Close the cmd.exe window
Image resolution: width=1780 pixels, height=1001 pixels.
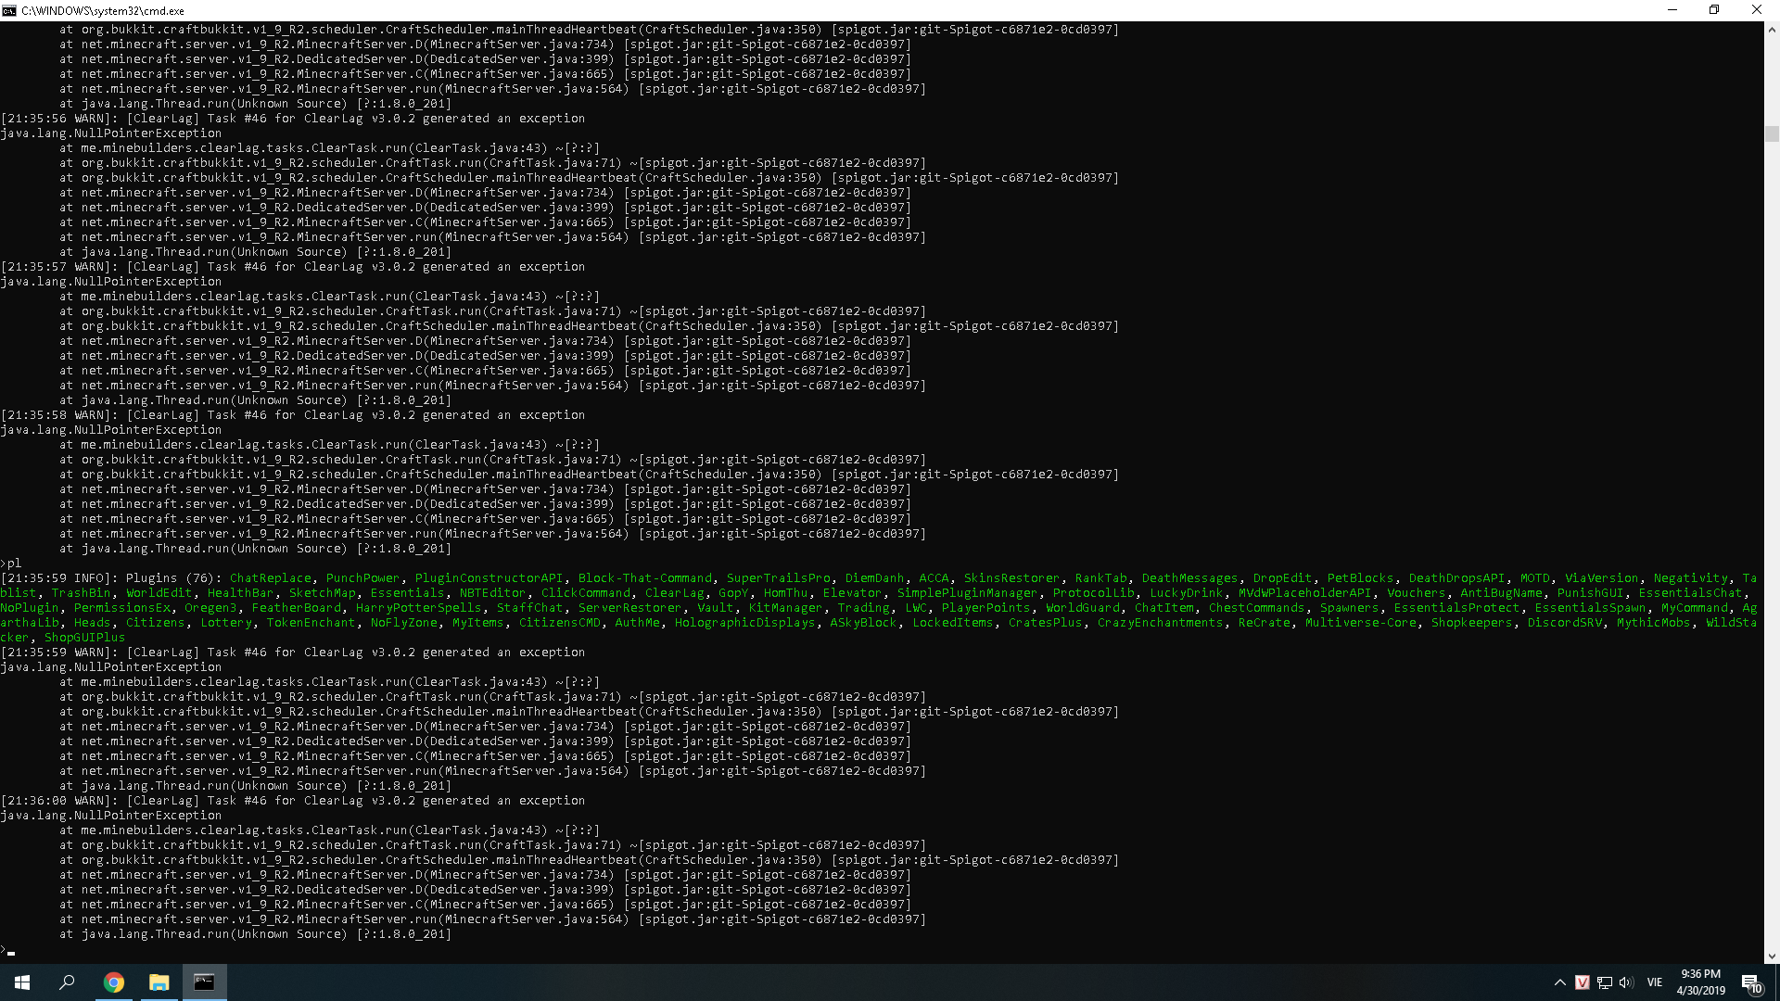pyautogui.click(x=1756, y=10)
